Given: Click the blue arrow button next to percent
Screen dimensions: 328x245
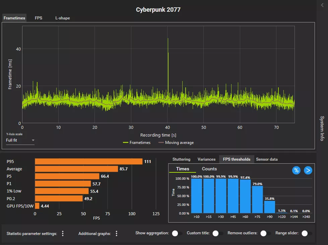Looking at the screenshot, I should [308, 170].
